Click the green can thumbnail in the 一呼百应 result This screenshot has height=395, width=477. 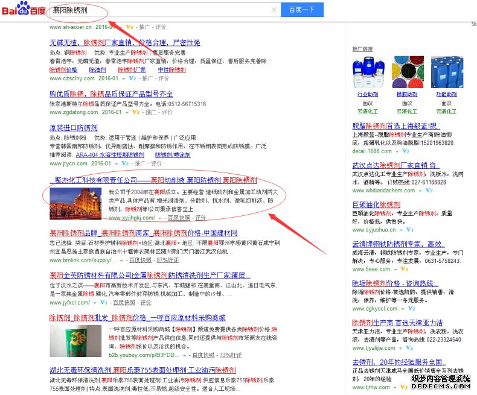(x=75, y=341)
